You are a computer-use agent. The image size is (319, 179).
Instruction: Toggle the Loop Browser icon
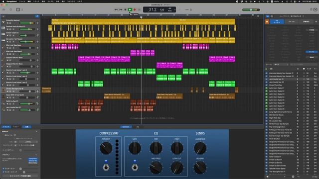[x=316, y=9]
